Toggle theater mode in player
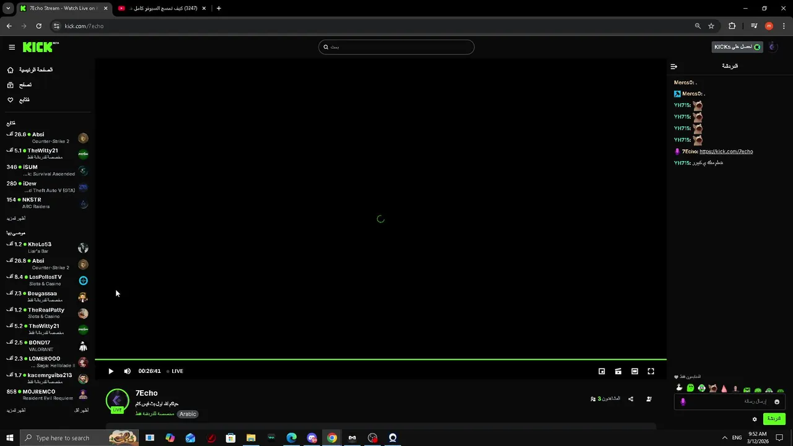This screenshot has height=446, width=793. pyautogui.click(x=634, y=371)
